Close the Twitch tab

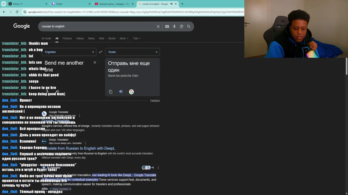pos(89,4)
